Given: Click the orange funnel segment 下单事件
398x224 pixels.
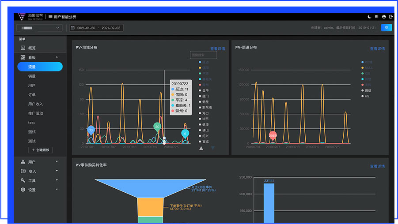Looking at the screenshot, I should 150,207.
